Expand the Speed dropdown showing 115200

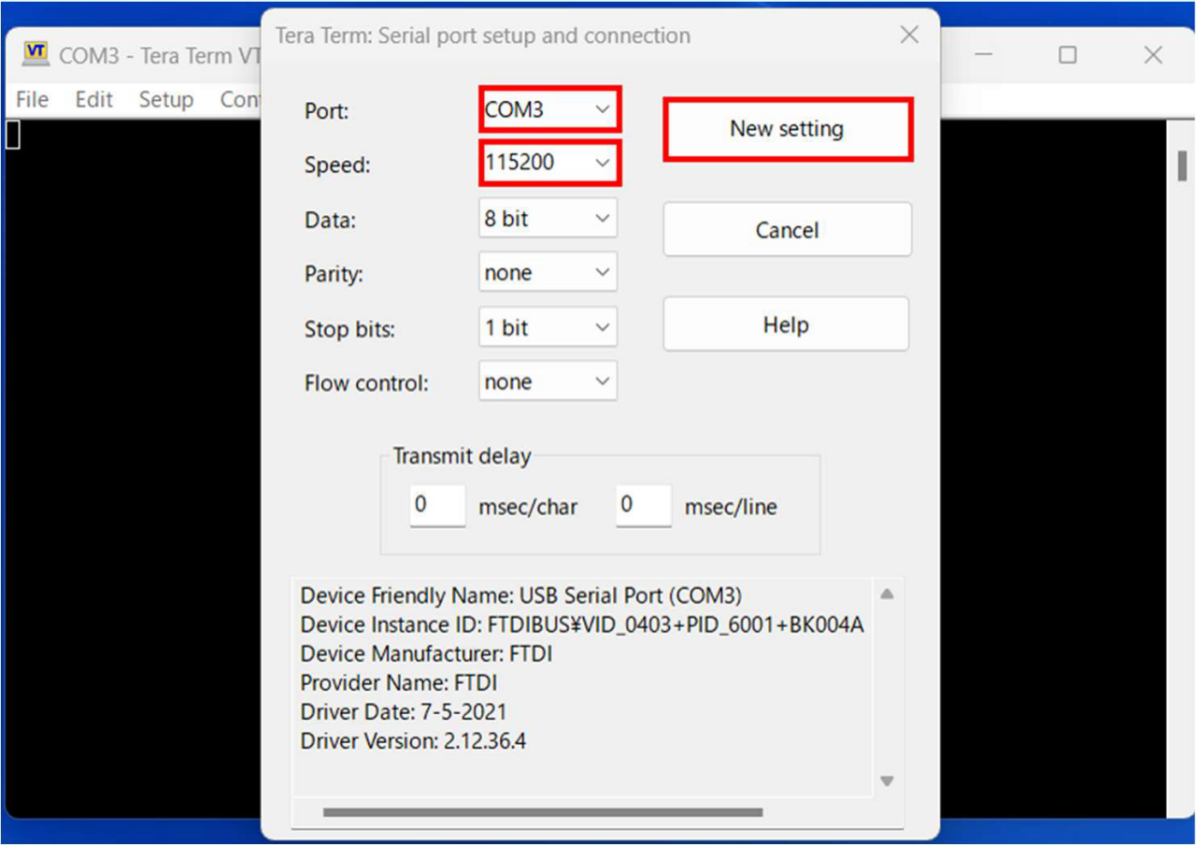coord(548,163)
